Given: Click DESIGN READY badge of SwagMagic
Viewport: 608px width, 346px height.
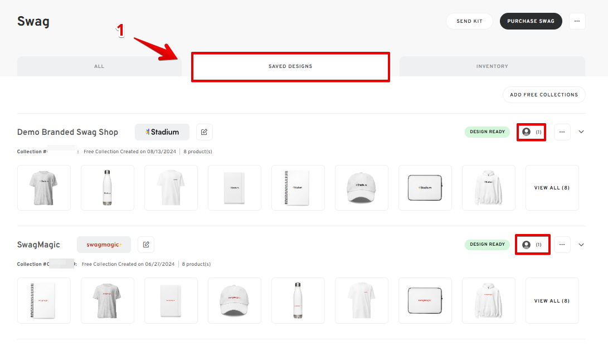Looking at the screenshot, I should [488, 245].
